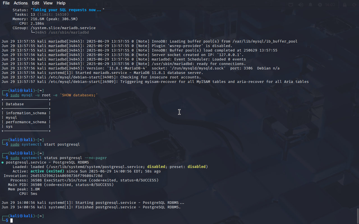Click 'Buffer pool(s) load completed' log line
The height and width of the screenshot is (224, 359).
(x=139, y=50)
